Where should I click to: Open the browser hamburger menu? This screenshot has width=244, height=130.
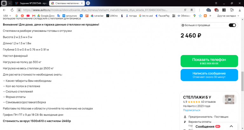[216, 3]
